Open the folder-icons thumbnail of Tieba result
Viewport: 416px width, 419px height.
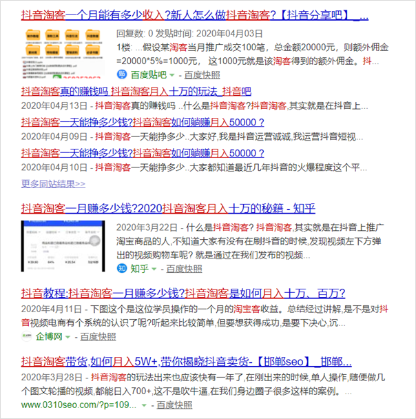[63, 54]
